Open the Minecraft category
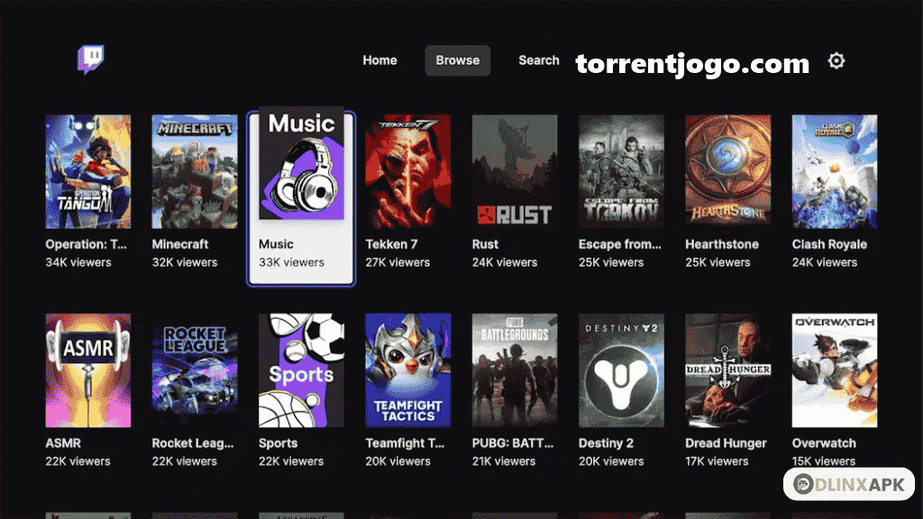923x519 pixels. [194, 171]
